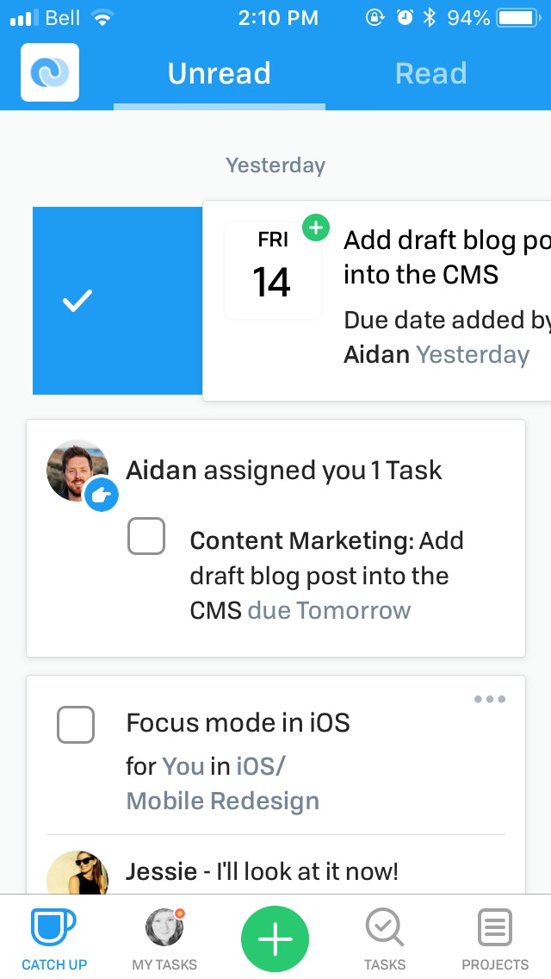
Task: Tap the You assignee link
Action: 183,766
